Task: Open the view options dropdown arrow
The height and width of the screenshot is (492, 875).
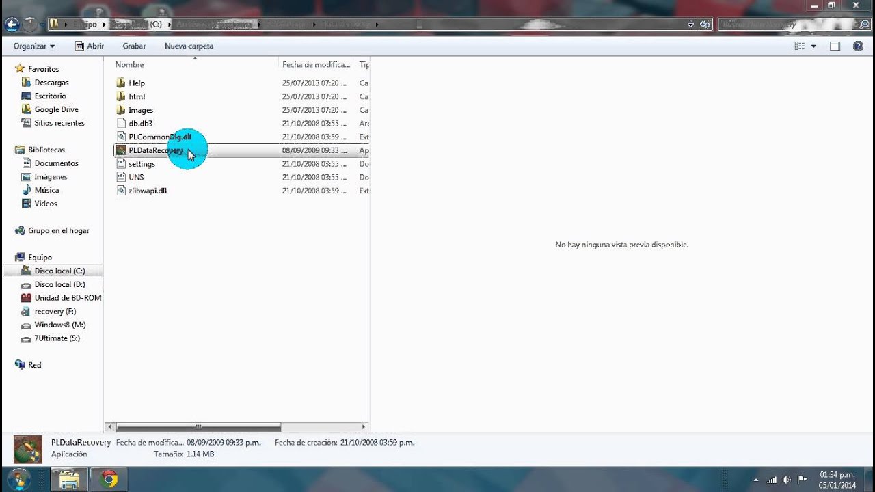Action: 813,46
